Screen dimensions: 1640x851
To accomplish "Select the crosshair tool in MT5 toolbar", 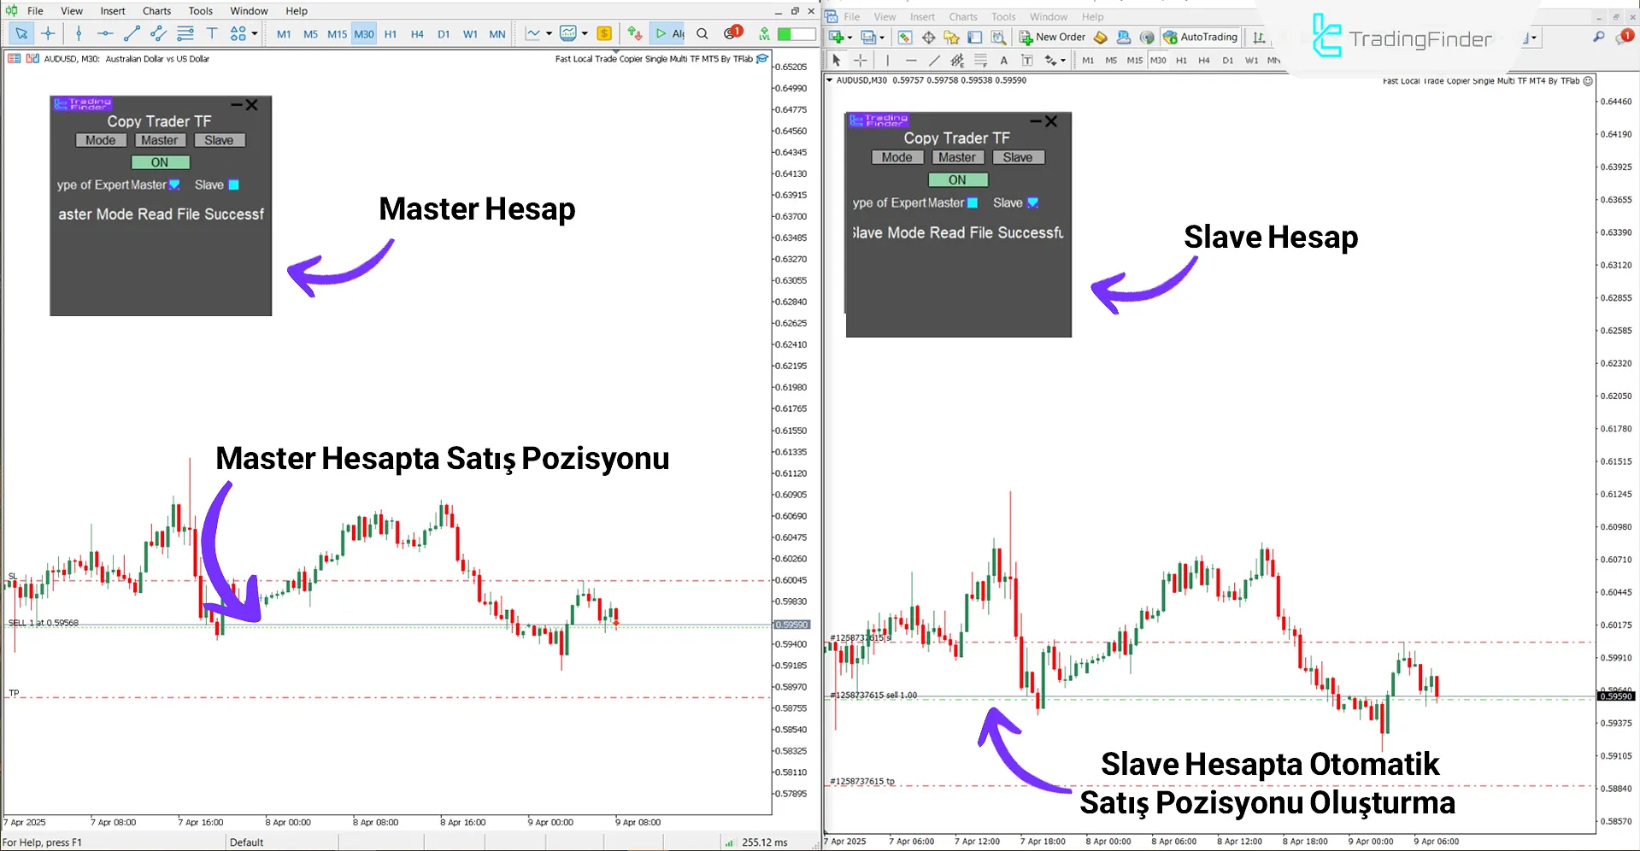I will [48, 33].
